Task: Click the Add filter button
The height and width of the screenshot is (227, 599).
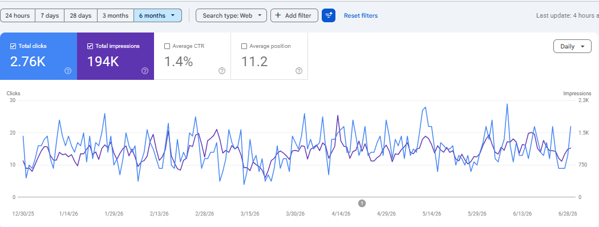Action: pos(294,15)
